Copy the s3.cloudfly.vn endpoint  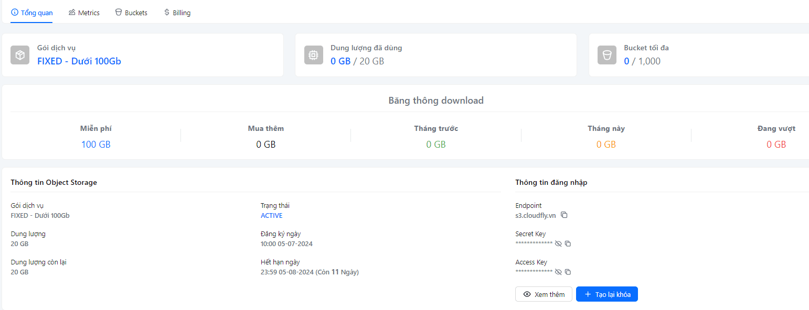[x=564, y=215]
